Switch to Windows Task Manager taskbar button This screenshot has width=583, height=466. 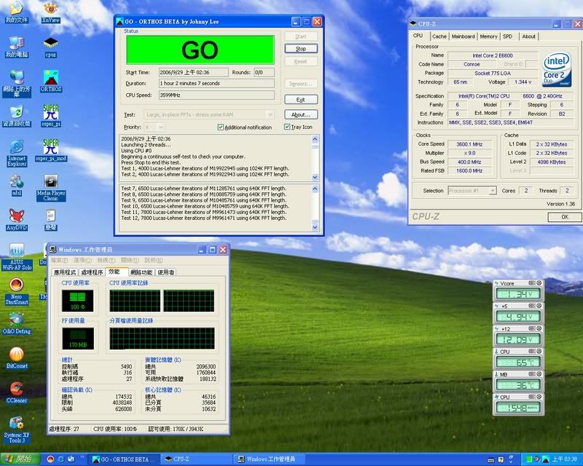(x=270, y=459)
